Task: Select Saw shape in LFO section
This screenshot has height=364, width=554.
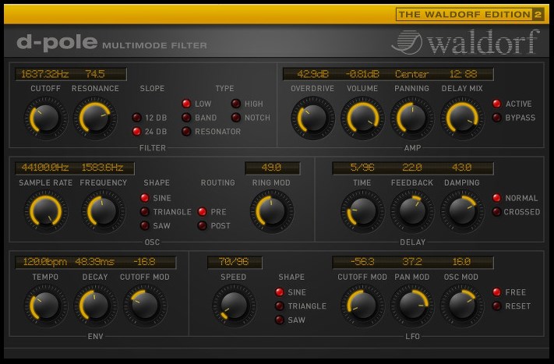Action: pos(280,320)
